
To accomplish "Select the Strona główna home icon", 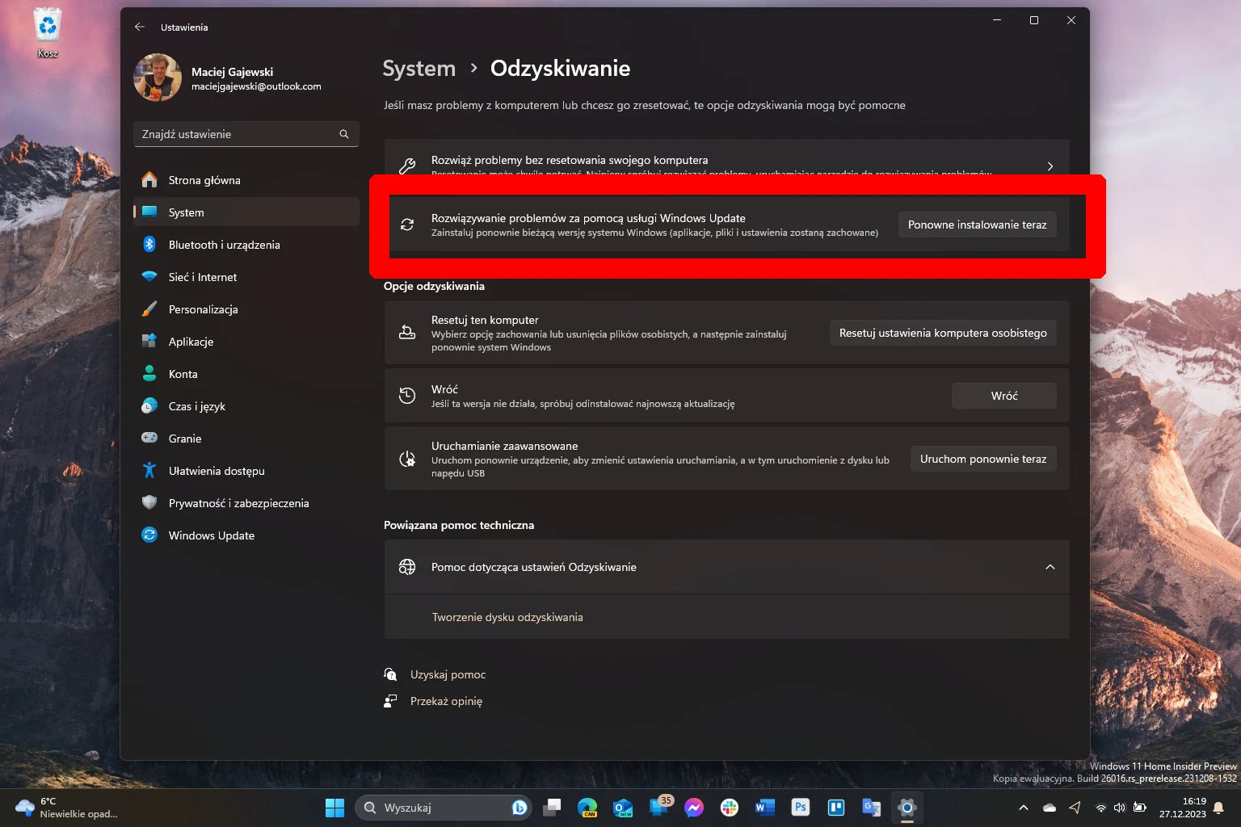I will (x=149, y=180).
